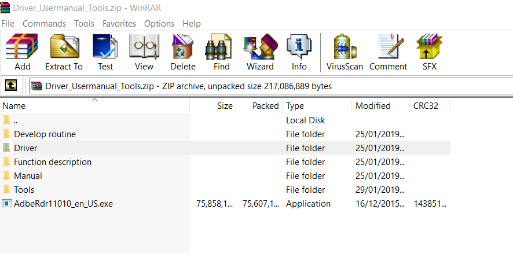Viewport: 513px width, 253px height.
Task: Open the archive Comment tool
Action: tap(388, 51)
